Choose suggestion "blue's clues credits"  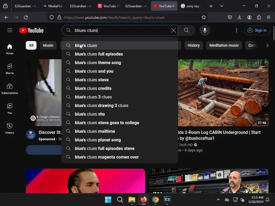pyautogui.click(x=120, y=88)
